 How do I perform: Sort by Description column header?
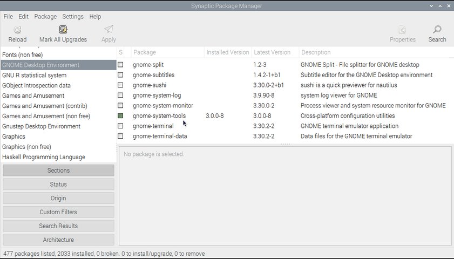click(376, 52)
